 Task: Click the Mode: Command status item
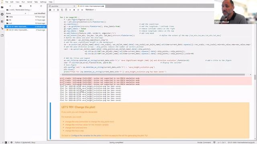click(204, 142)
